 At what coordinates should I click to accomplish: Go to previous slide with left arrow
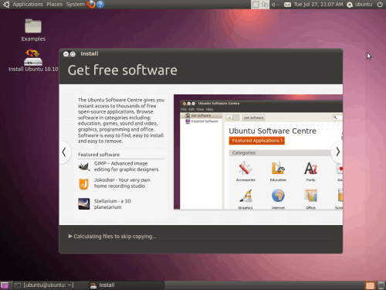(x=64, y=152)
